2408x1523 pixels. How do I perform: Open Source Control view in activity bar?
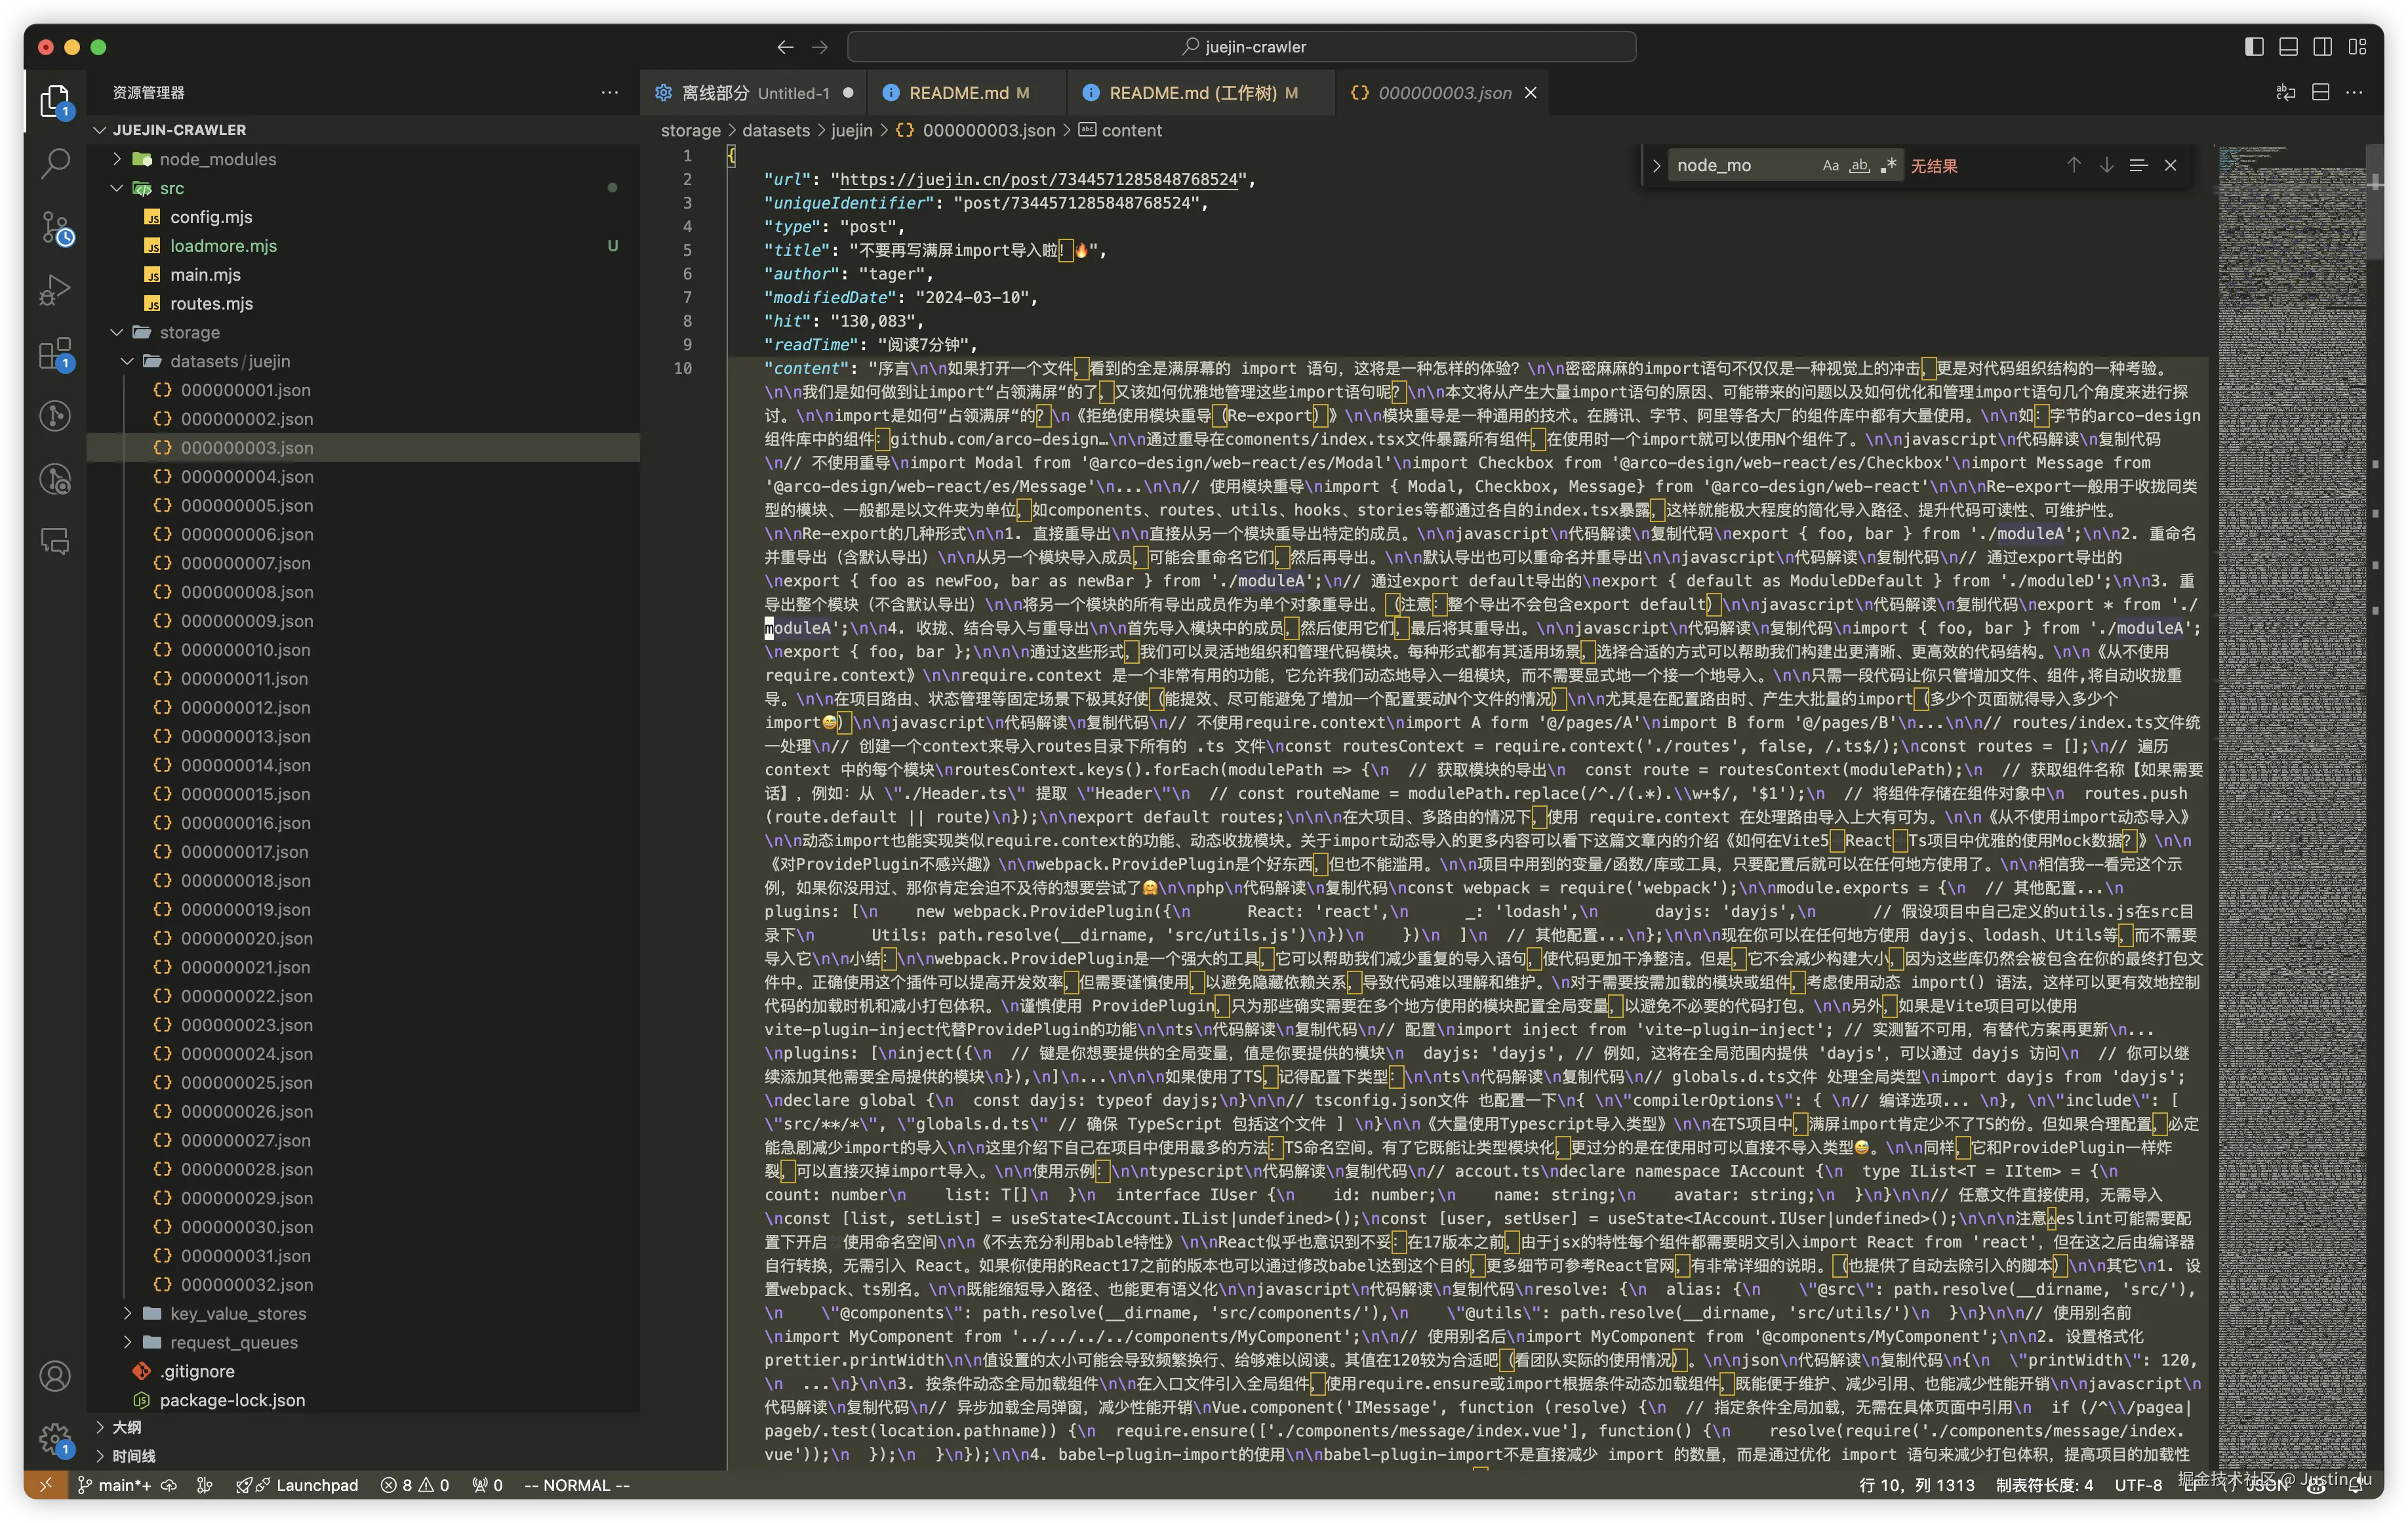pyautogui.click(x=55, y=228)
